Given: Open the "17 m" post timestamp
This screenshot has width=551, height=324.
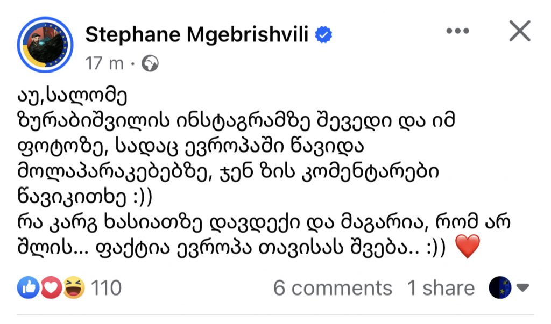Looking at the screenshot, I should click(x=104, y=64).
